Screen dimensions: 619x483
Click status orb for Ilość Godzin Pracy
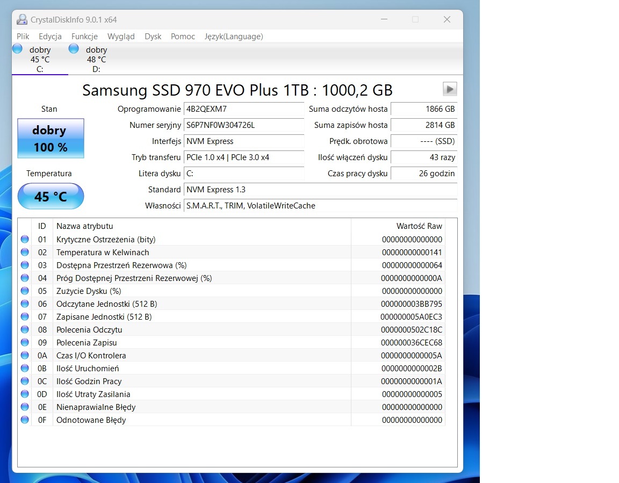[25, 381]
